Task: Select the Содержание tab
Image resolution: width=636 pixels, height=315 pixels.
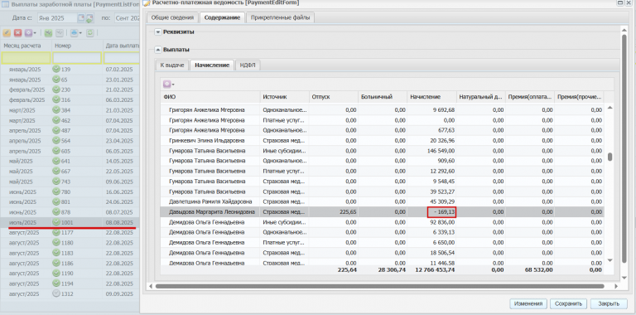Action: (222, 18)
